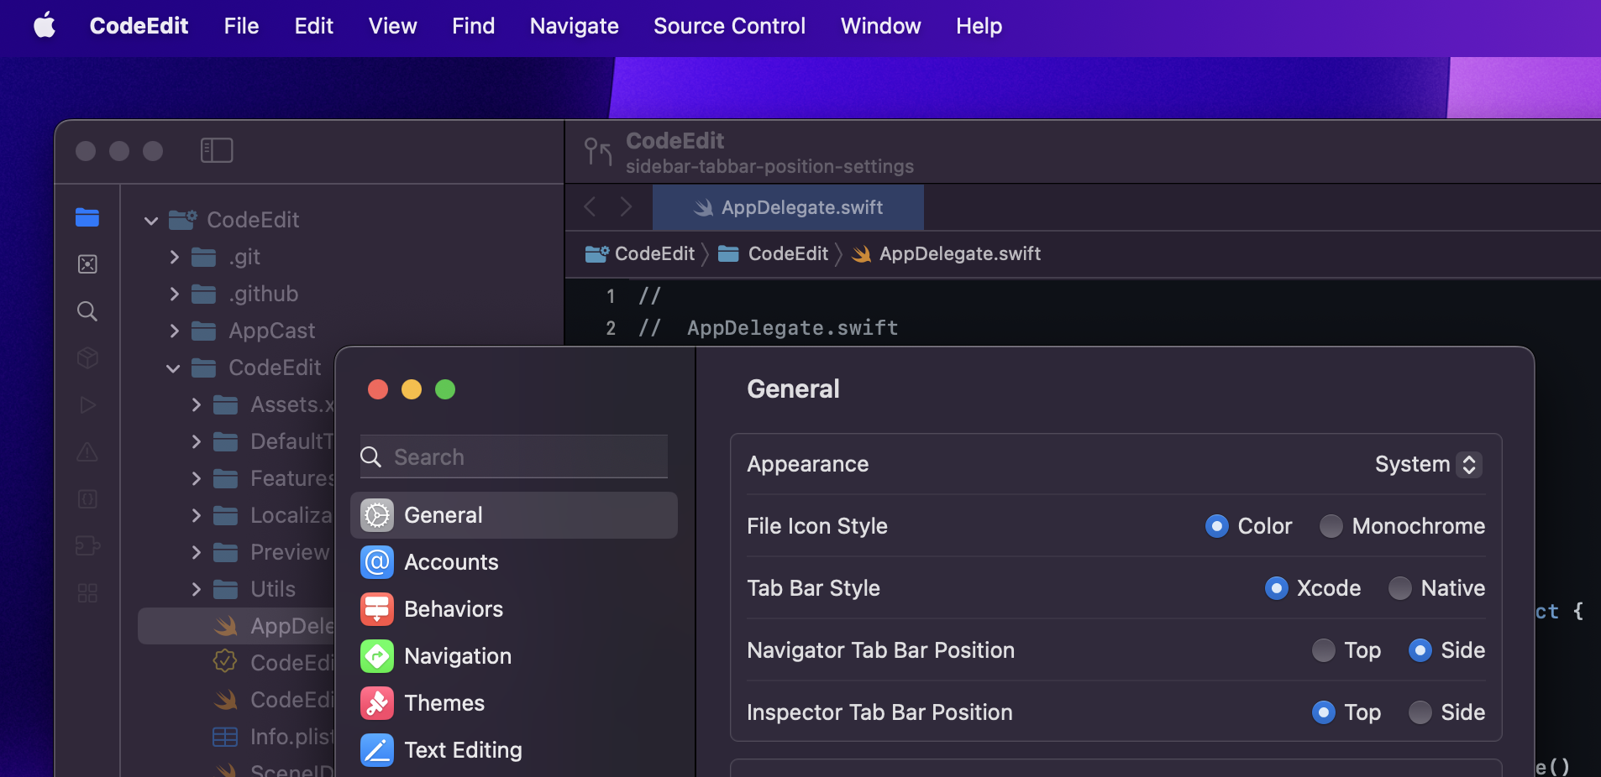This screenshot has height=777, width=1601.
Task: Click the breakpoint tag navigator icon
Action: click(87, 546)
